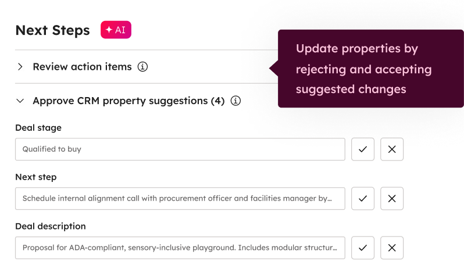Click info icon beside Review action items
This screenshot has height=279, width=464.
tap(142, 67)
